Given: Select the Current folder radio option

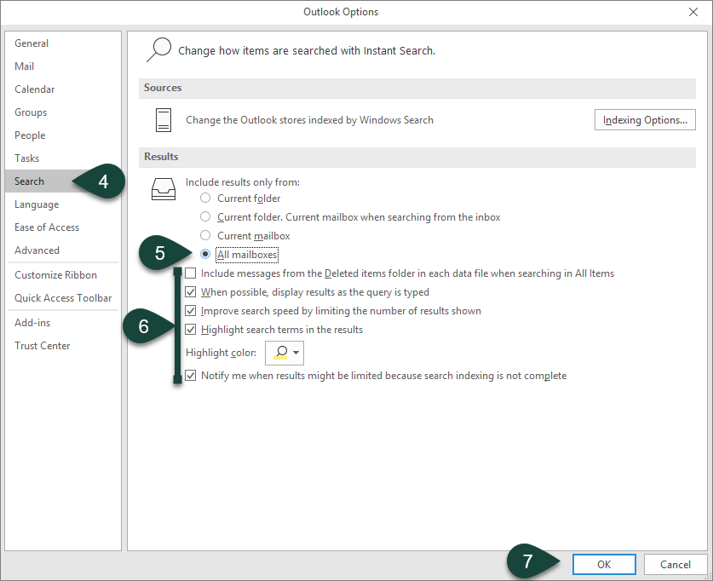Looking at the screenshot, I should pos(205,198).
